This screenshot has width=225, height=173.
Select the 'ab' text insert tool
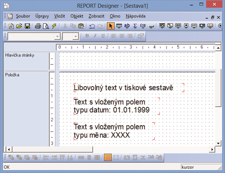point(127,26)
